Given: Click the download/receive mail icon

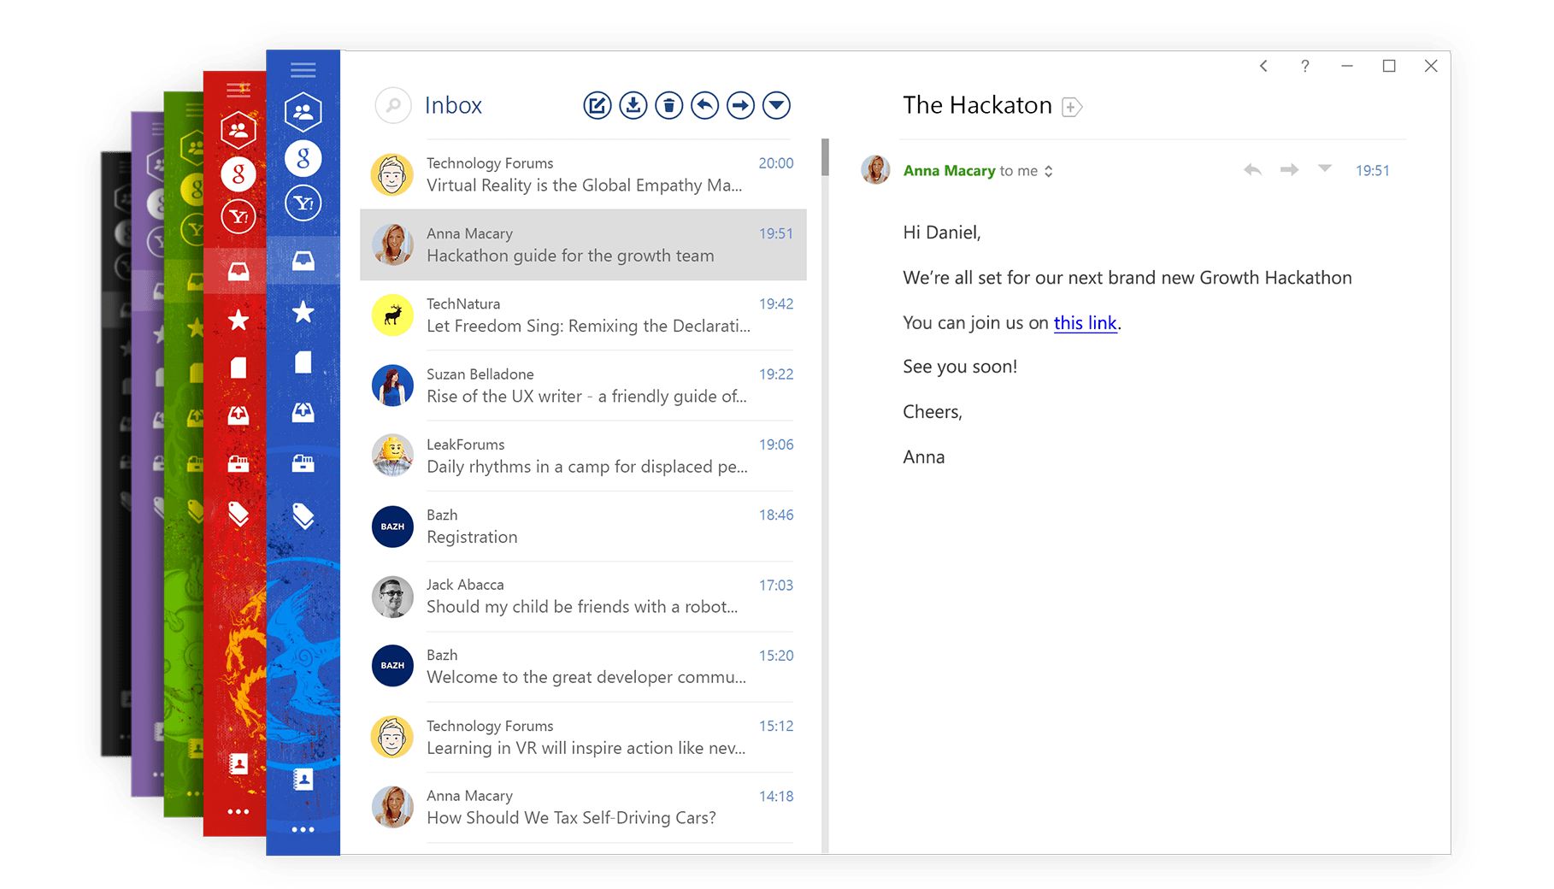Looking at the screenshot, I should click(x=633, y=106).
